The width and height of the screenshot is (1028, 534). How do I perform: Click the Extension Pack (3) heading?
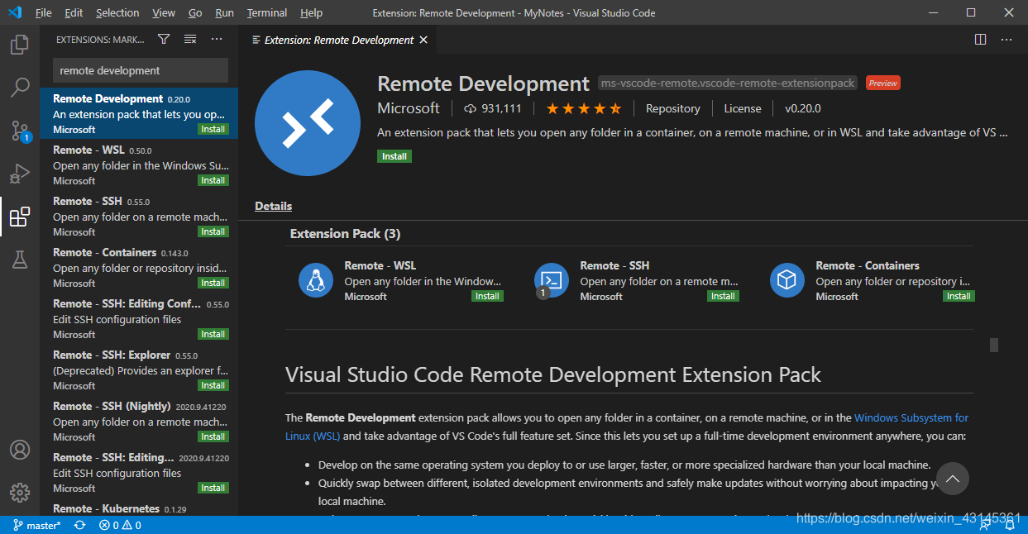(345, 234)
